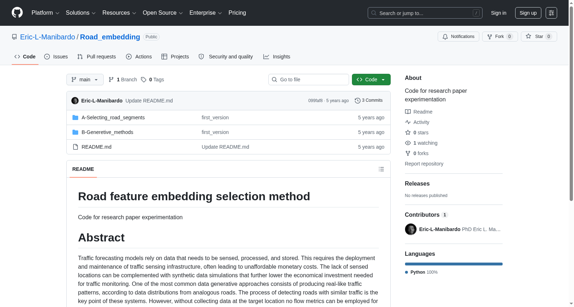The width and height of the screenshot is (574, 307).
Task: Open the Insights tab
Action: (277, 57)
